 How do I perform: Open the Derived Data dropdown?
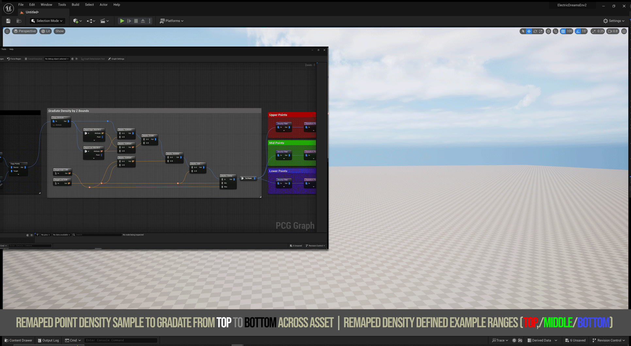(542, 340)
